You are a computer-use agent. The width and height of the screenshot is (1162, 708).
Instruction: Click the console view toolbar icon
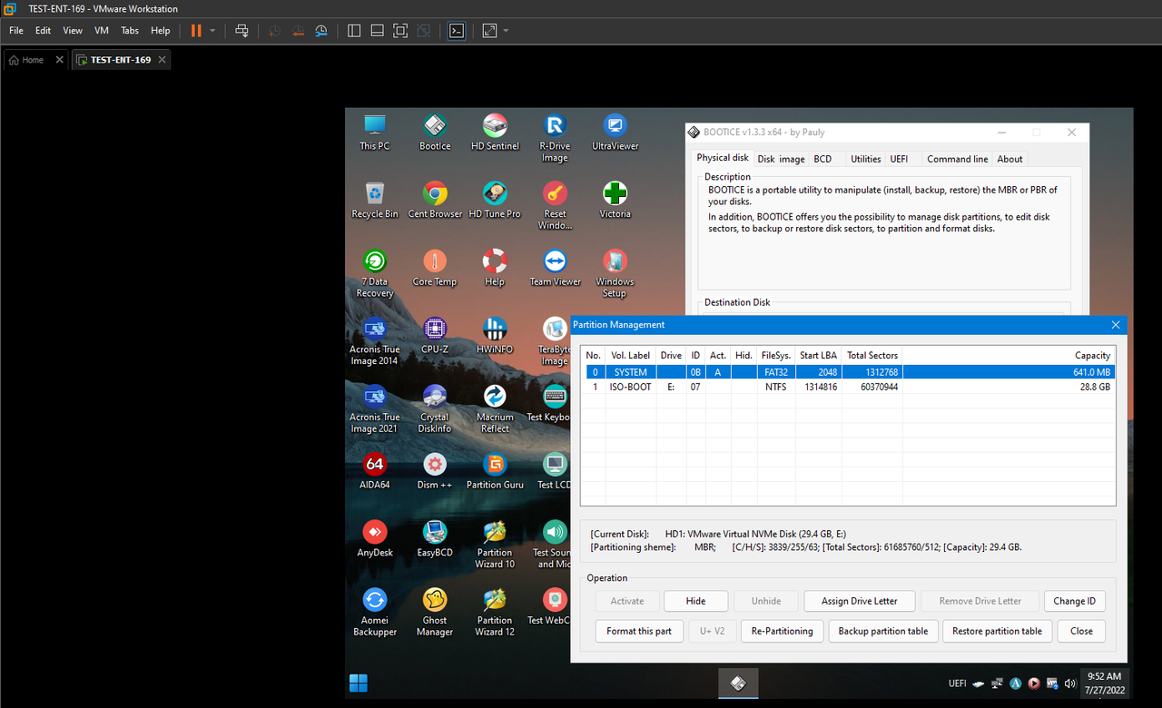(457, 30)
